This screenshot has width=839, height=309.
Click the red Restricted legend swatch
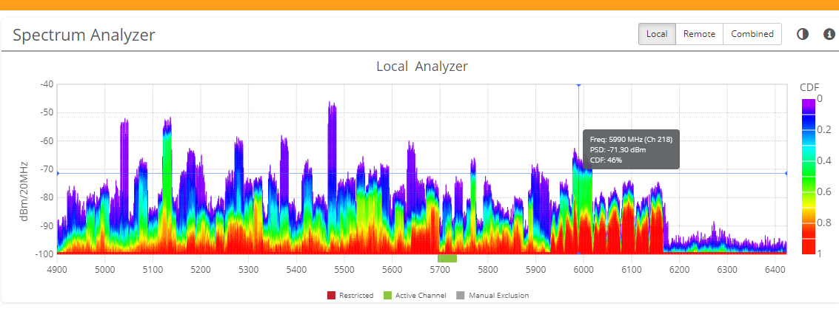[x=331, y=296]
